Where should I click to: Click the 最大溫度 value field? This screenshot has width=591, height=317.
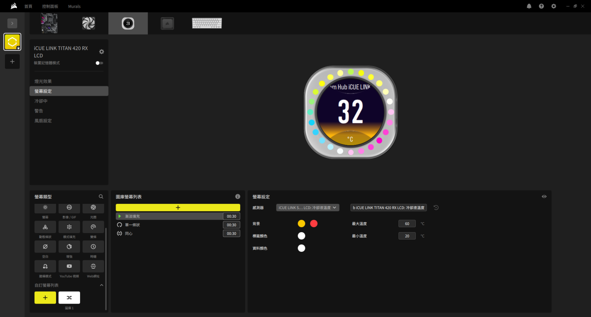point(407,224)
